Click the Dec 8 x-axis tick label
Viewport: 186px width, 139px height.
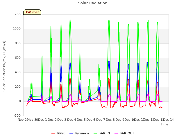click(x=110, y=120)
